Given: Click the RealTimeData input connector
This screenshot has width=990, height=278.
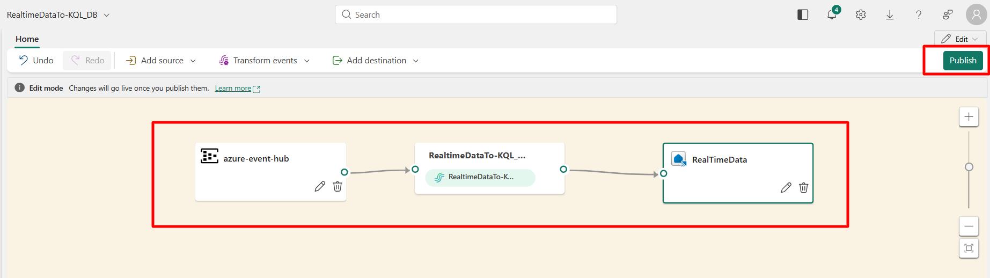Looking at the screenshot, I should point(664,173).
